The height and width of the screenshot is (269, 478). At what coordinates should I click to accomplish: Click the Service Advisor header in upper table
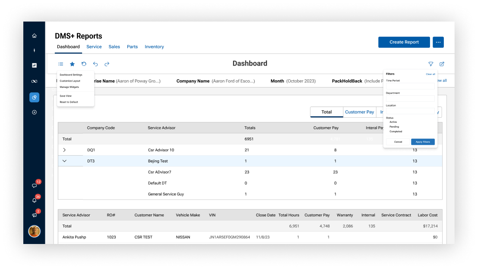(x=161, y=128)
